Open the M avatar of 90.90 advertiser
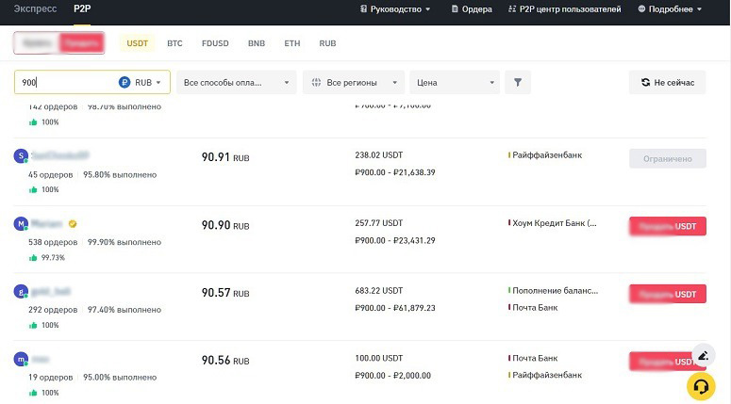Viewport: 731px width, 404px height. coord(21,224)
